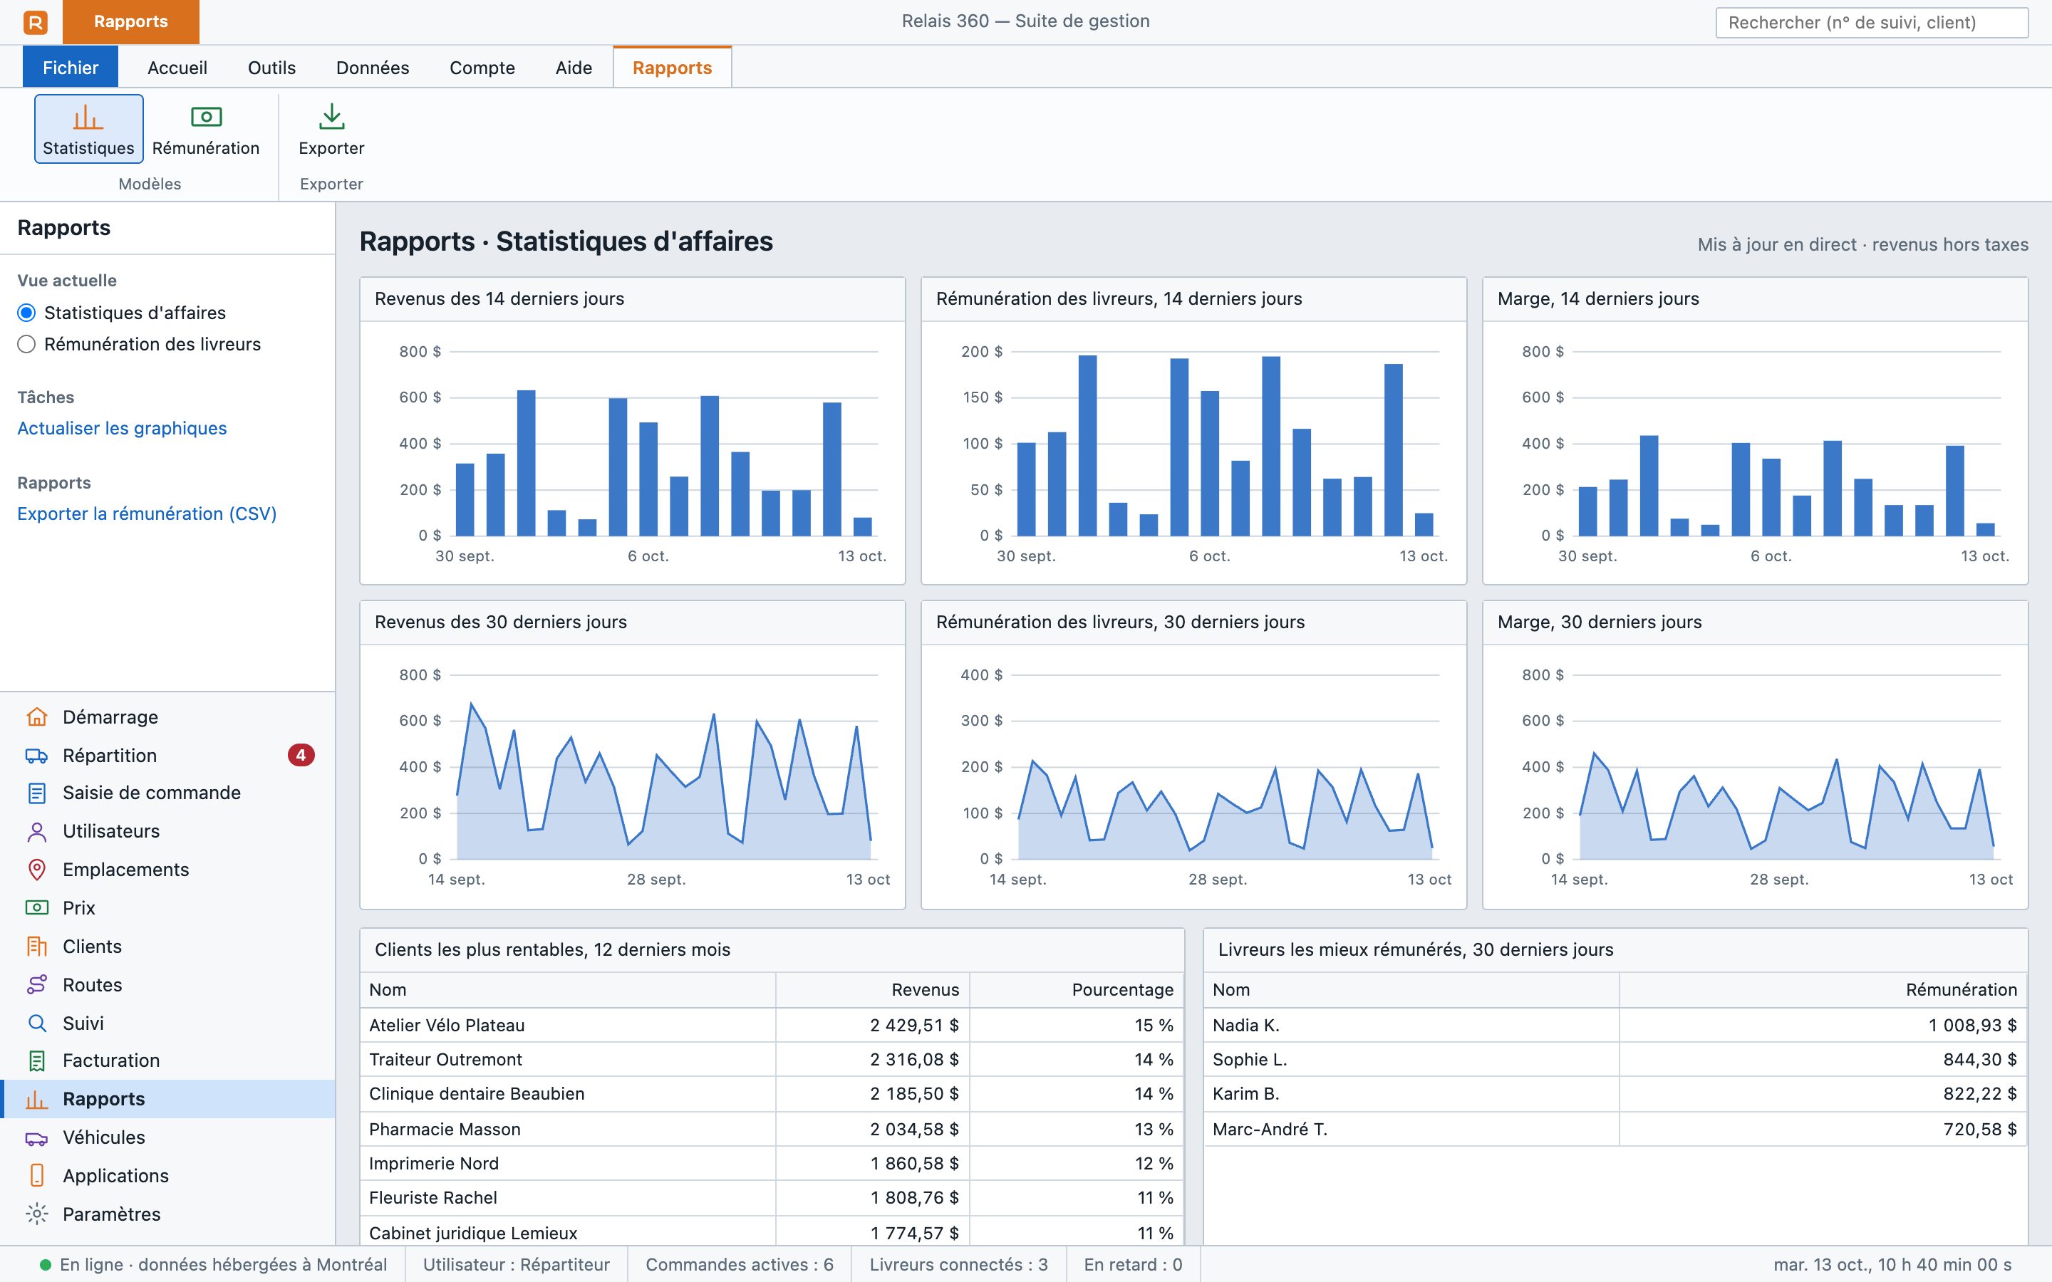Select Statistiques d'affaires radio button
2052x1282 pixels.
[26, 313]
